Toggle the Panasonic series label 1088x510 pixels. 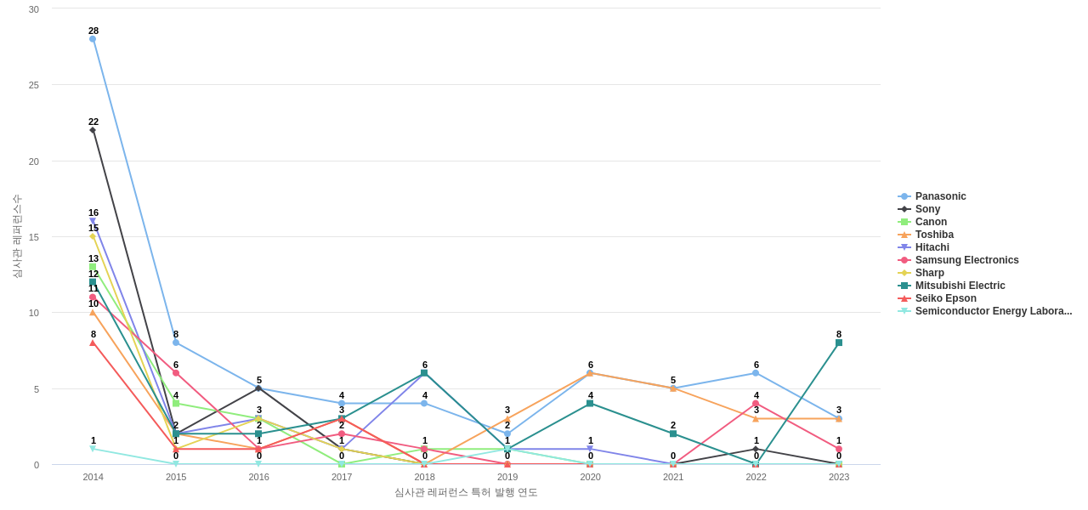click(x=940, y=196)
